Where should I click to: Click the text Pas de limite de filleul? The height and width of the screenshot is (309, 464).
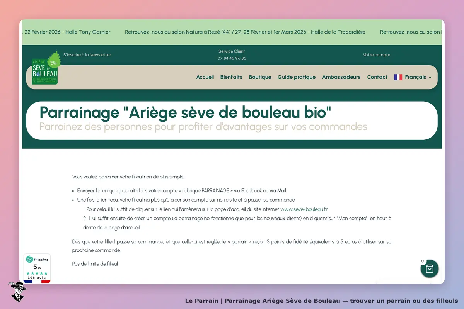tap(95, 264)
